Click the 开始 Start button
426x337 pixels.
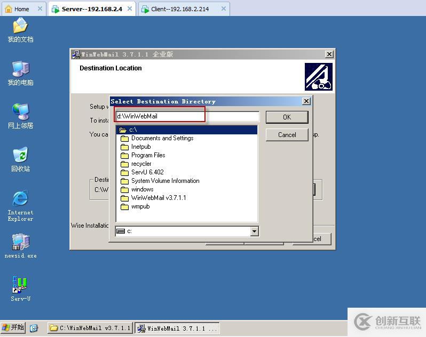pyautogui.click(x=13, y=327)
